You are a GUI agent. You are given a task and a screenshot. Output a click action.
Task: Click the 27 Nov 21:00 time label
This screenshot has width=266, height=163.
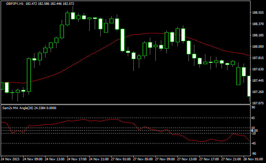point(231,159)
